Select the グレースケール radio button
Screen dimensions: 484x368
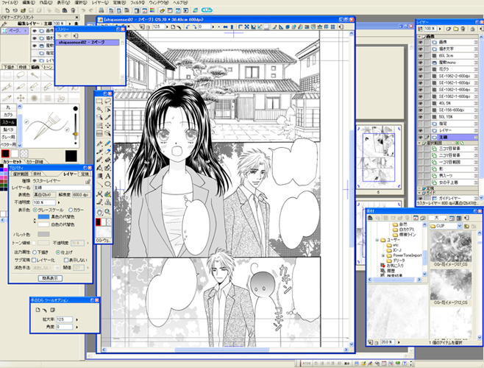click(35, 210)
